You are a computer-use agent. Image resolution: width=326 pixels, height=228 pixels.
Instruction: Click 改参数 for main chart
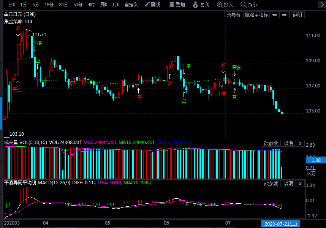(233, 15)
